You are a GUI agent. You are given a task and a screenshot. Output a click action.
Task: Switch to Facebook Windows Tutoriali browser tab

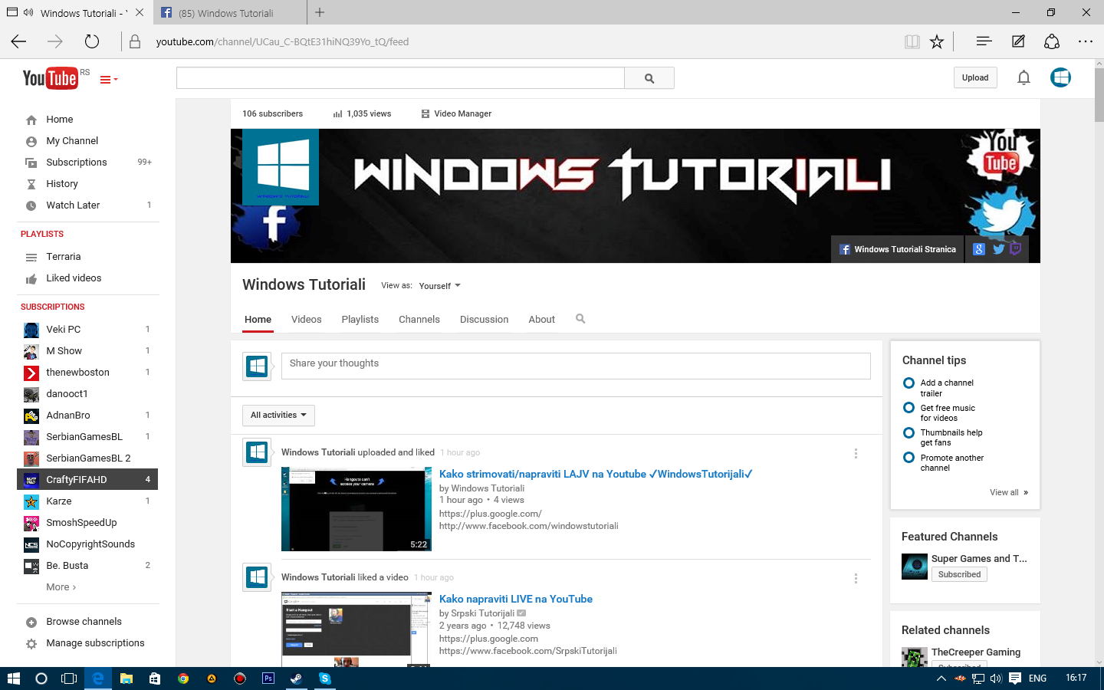(x=230, y=12)
